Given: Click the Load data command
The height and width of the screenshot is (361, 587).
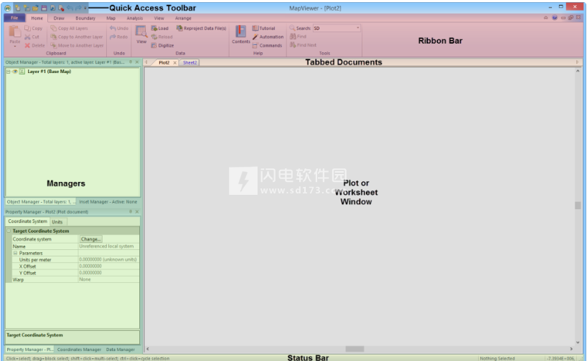Looking at the screenshot, I should pyautogui.click(x=160, y=29).
